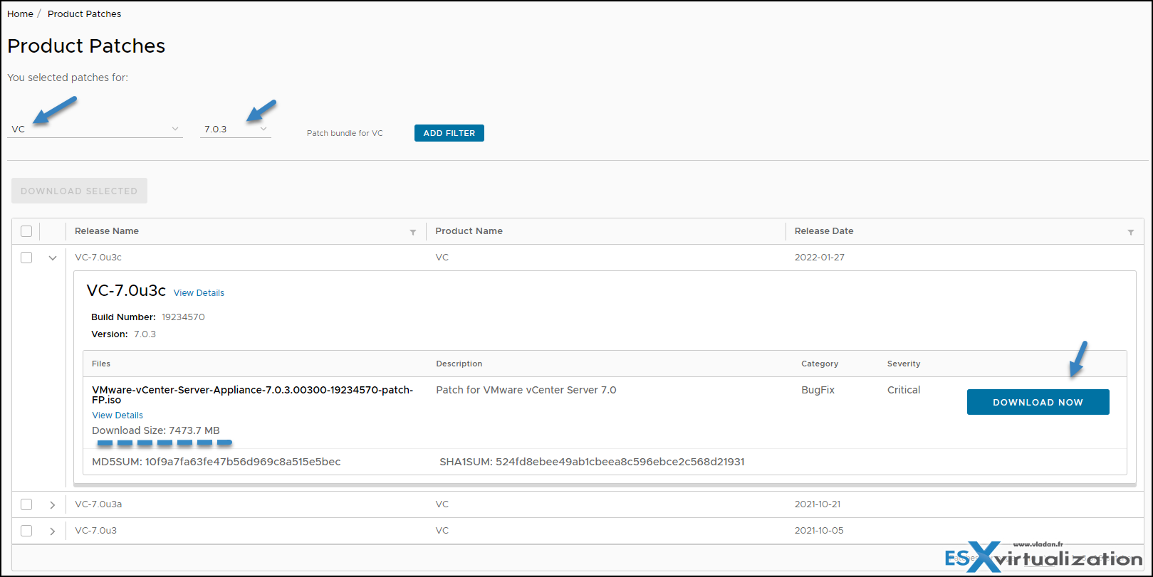Sort by the Product Name column header
Viewport: 1153px width, 577px height.
click(x=469, y=231)
